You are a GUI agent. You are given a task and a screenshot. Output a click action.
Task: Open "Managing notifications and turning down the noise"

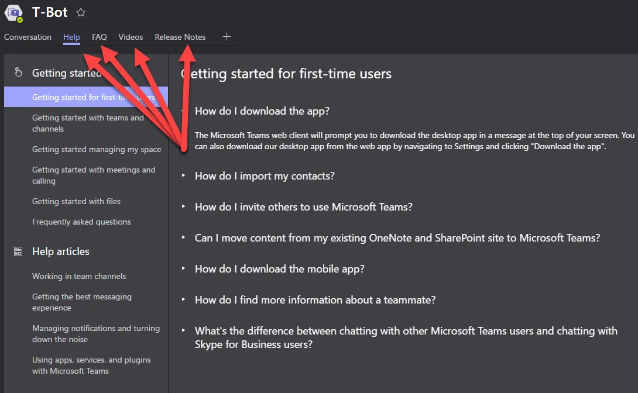tap(96, 334)
